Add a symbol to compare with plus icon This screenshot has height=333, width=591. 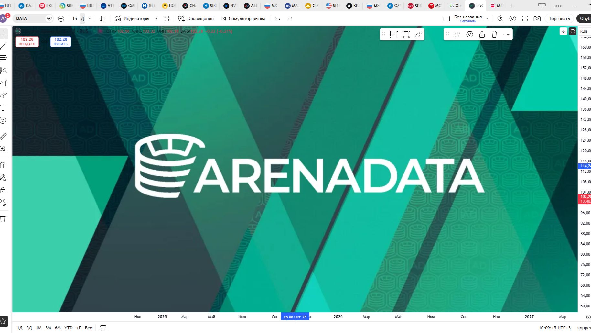click(x=61, y=18)
